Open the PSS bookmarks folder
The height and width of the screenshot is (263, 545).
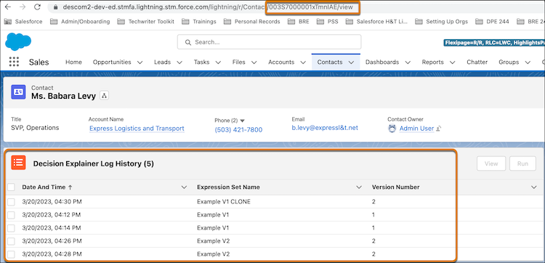click(328, 22)
